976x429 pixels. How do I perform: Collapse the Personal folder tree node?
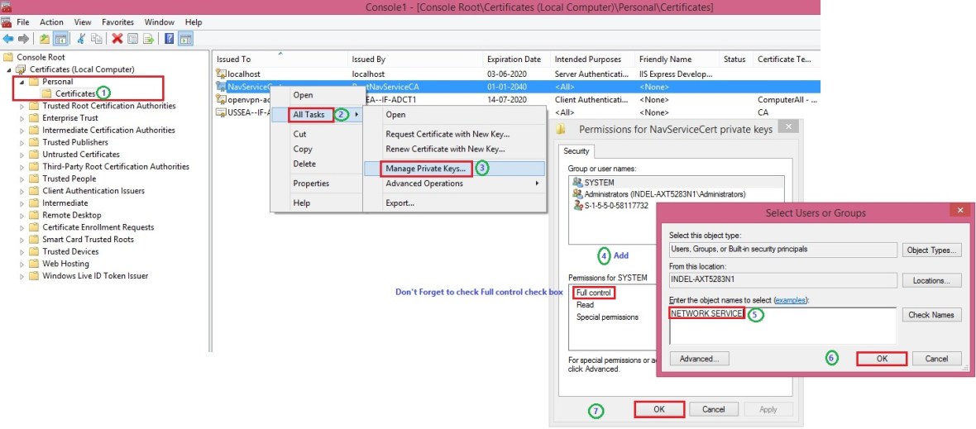click(x=20, y=82)
